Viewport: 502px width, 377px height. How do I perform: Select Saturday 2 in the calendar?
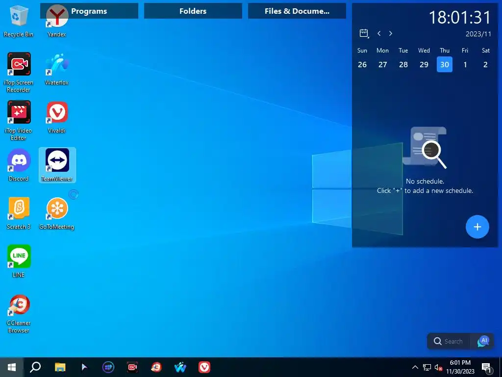(486, 64)
